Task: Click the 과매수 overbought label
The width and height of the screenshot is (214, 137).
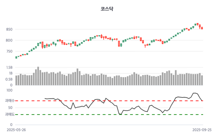Action: pos(9,101)
